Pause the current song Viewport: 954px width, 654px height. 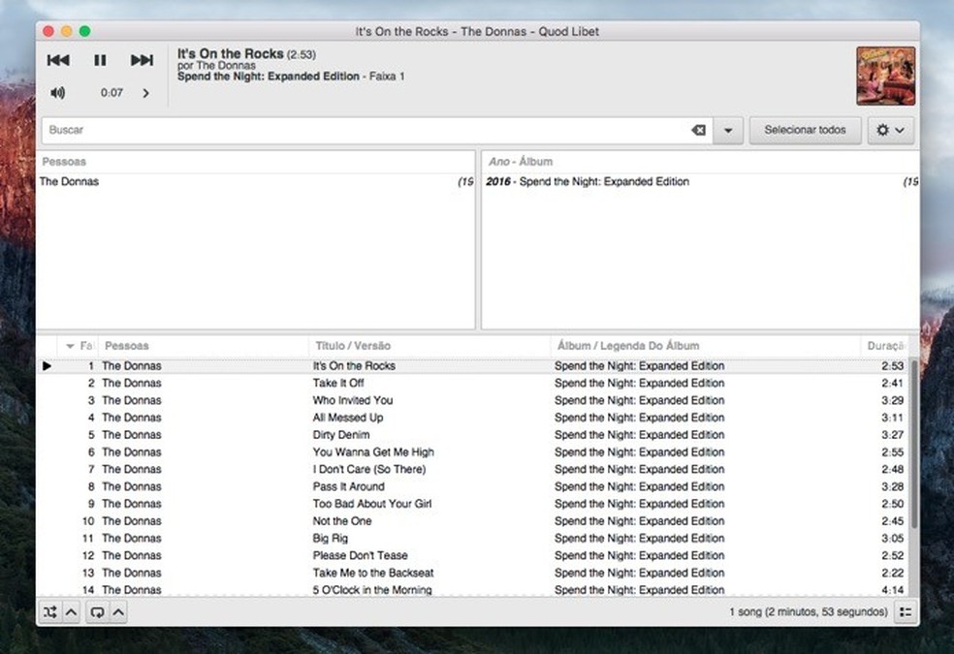100,59
